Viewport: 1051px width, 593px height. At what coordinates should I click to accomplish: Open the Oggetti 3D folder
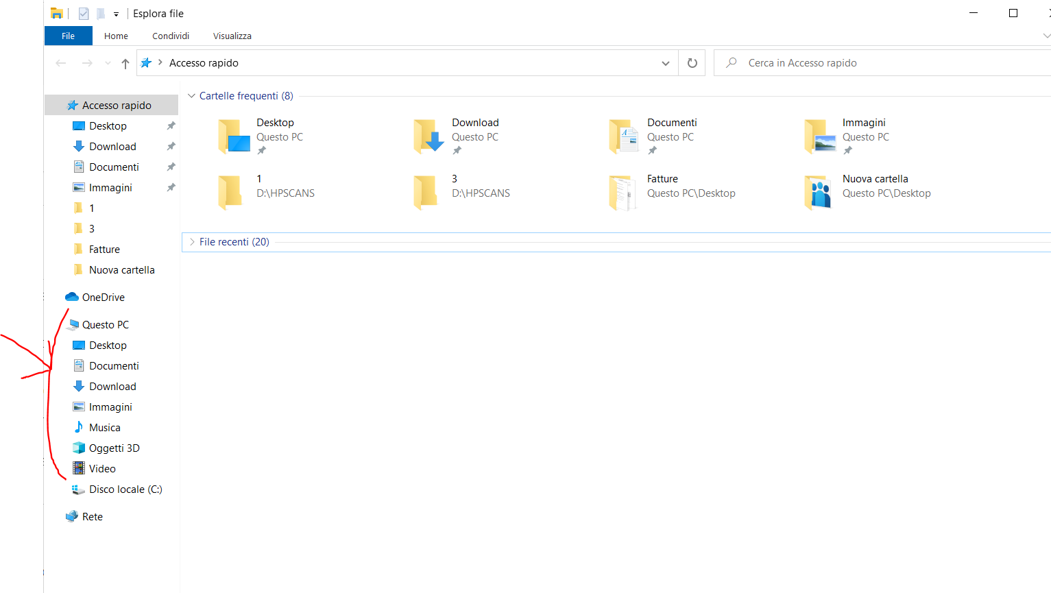[x=112, y=448]
